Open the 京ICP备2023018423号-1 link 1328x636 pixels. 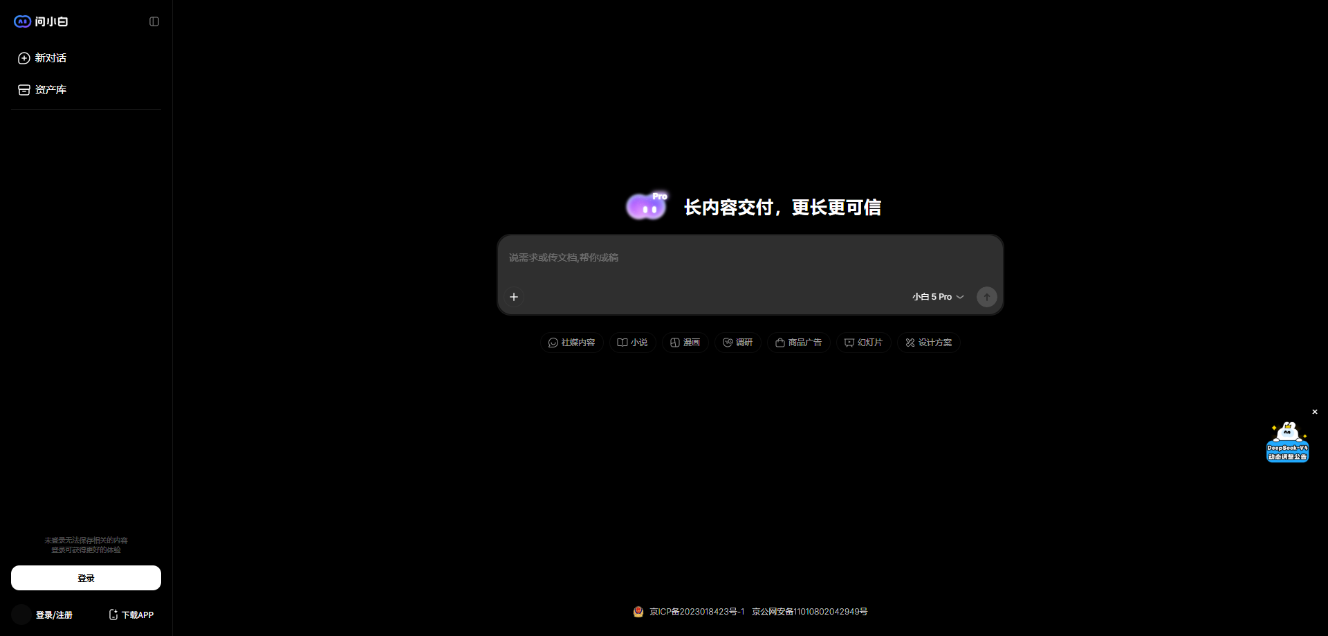tap(697, 612)
